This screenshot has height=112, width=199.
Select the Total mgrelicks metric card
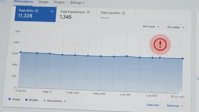[x=116, y=16]
